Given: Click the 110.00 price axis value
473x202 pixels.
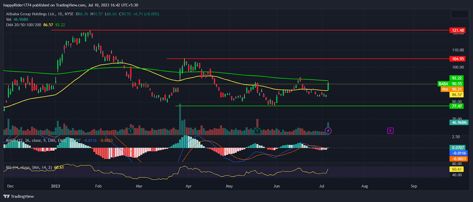Looking at the screenshot, I should pyautogui.click(x=458, y=50).
